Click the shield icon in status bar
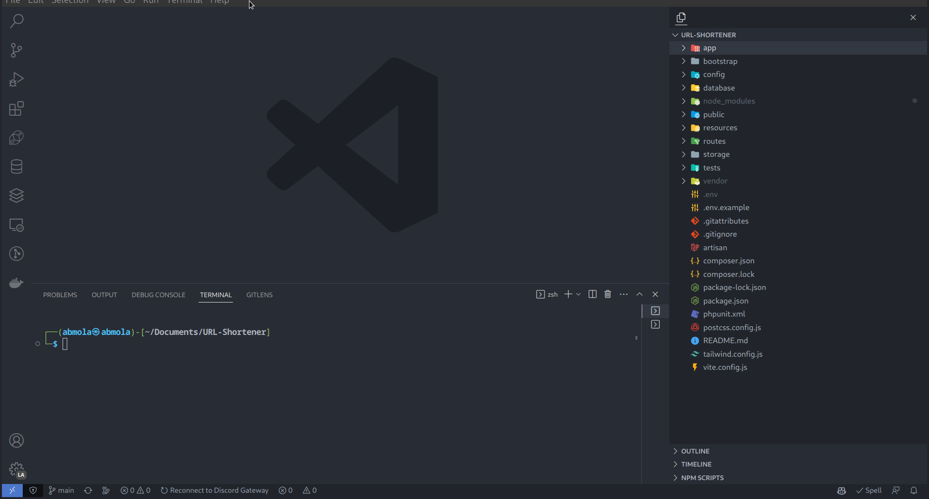This screenshot has height=499, width=929. (x=33, y=490)
